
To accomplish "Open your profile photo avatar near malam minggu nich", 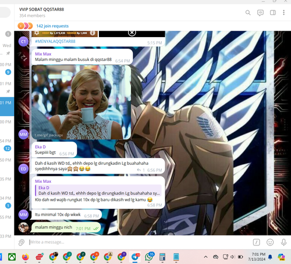I will (x=23, y=227).
